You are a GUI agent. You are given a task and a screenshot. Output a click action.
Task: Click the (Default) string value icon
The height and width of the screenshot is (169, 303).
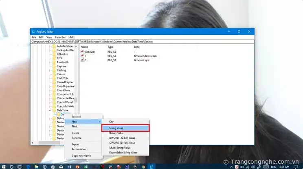pyautogui.click(x=82, y=51)
